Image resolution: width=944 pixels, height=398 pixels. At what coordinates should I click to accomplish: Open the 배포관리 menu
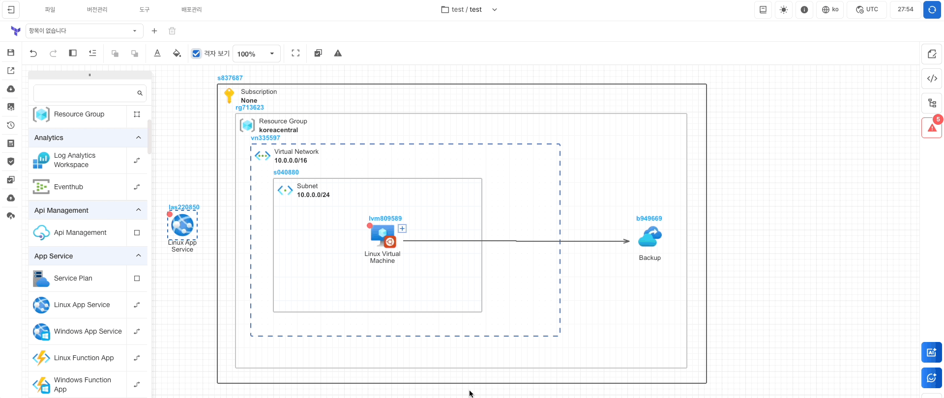(x=191, y=10)
